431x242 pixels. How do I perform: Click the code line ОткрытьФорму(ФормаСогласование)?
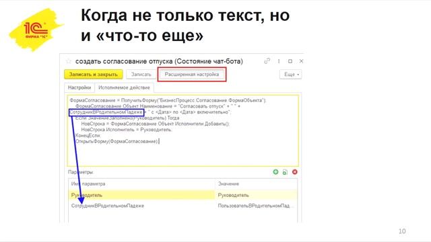[x=117, y=141]
